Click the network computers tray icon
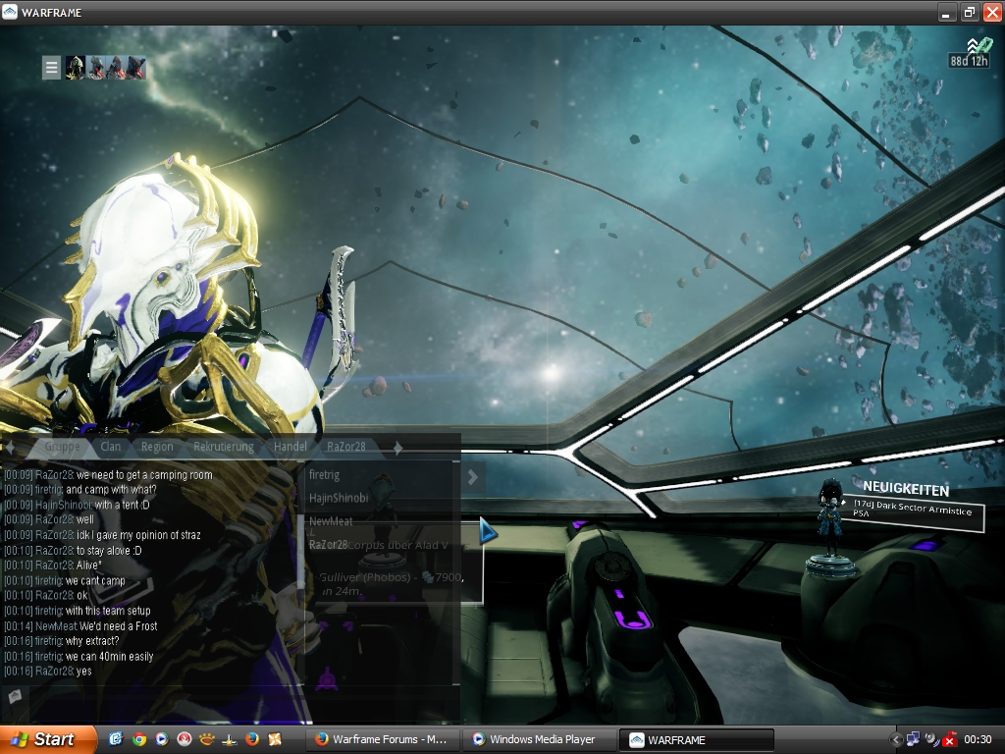 coord(914,740)
